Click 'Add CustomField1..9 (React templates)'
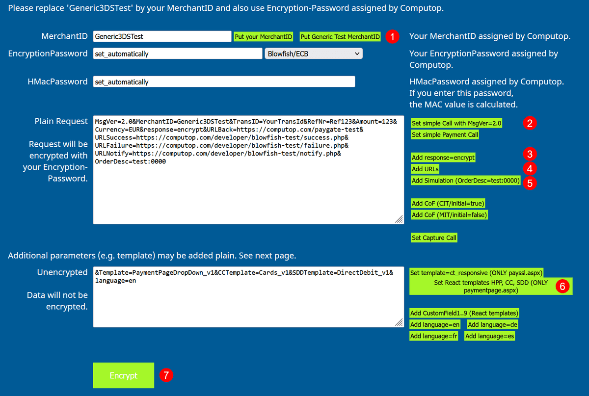The image size is (589, 396). pos(464,313)
